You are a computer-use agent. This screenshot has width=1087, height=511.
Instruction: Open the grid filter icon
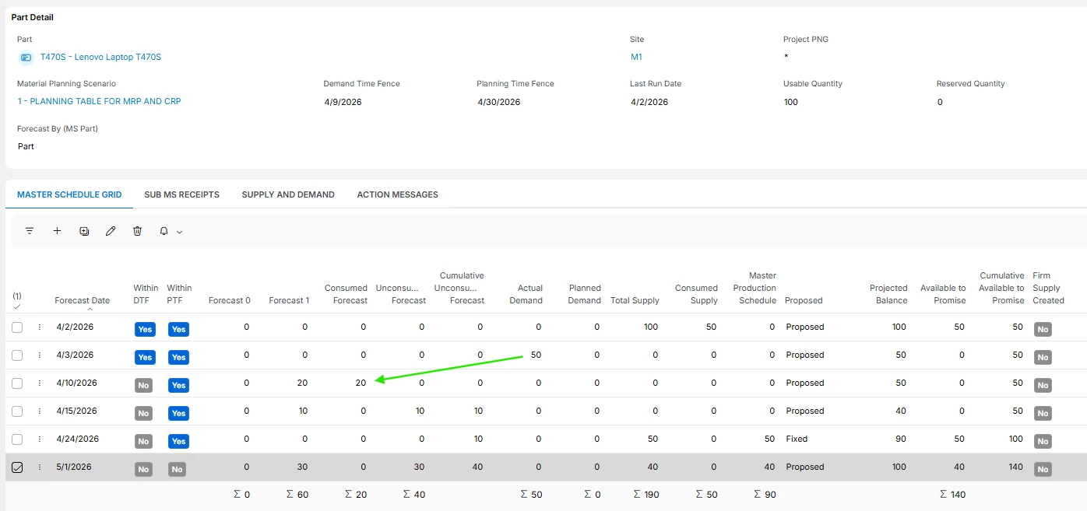point(30,231)
